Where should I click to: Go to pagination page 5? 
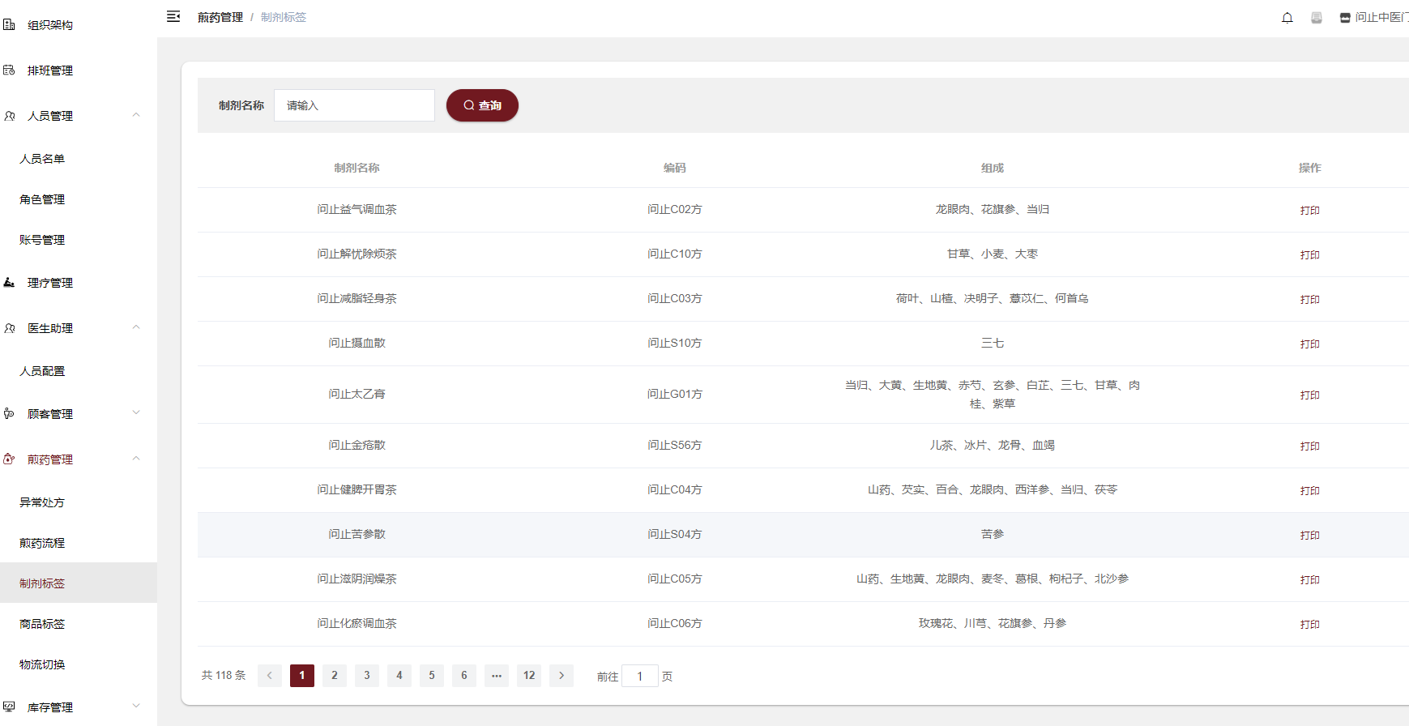tap(432, 675)
